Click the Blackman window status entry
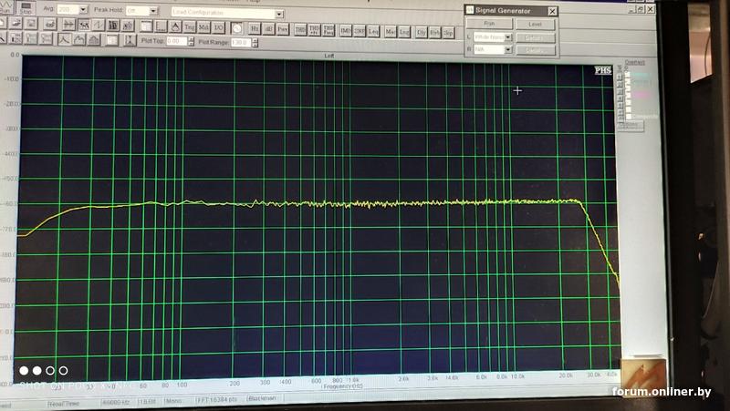 (x=262, y=398)
